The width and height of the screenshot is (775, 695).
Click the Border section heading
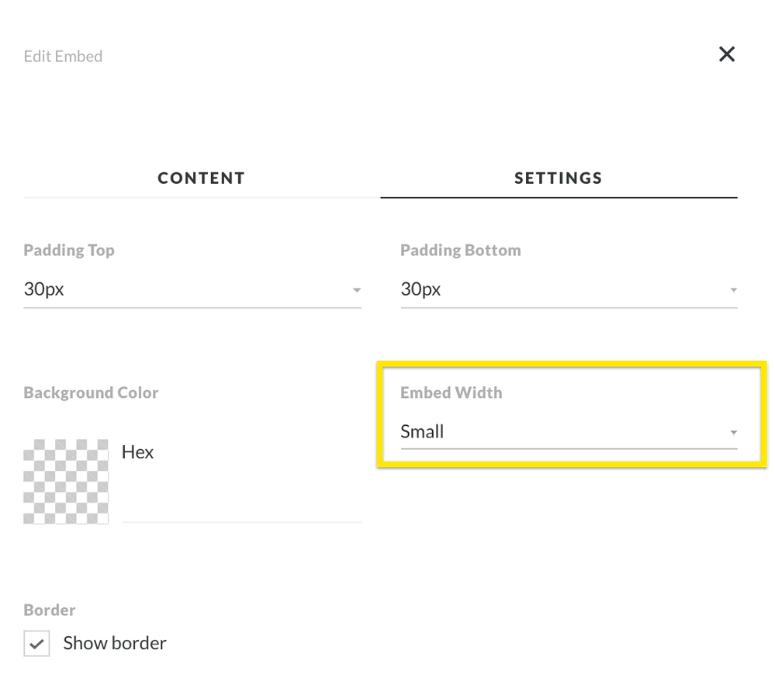click(x=49, y=610)
